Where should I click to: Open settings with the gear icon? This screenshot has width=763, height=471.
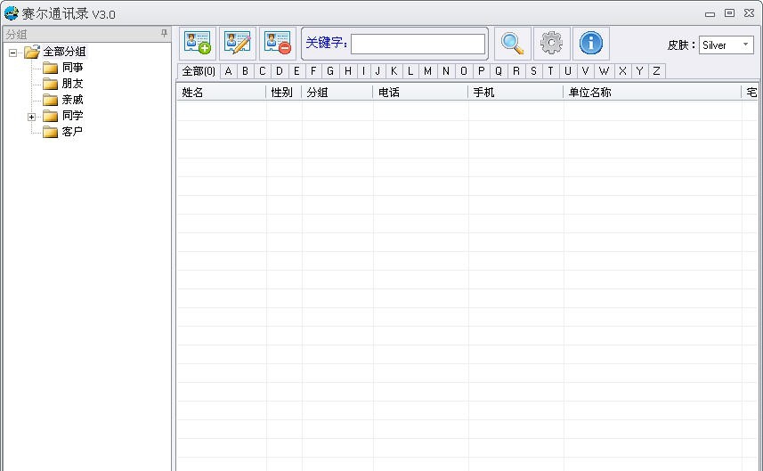tap(551, 44)
